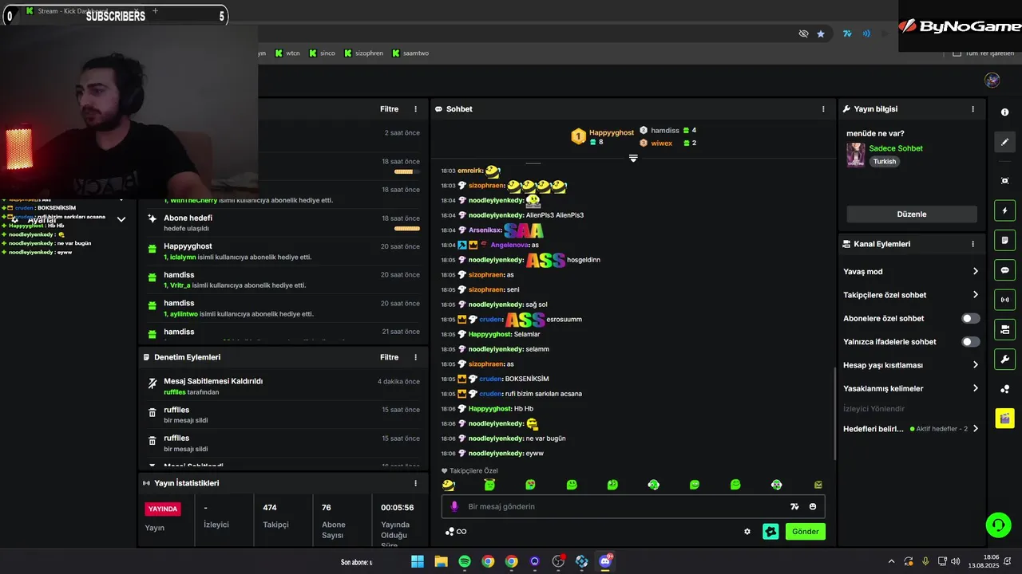This screenshot has height=574, width=1022.
Task: Click the Düzenle button
Action: point(912,214)
